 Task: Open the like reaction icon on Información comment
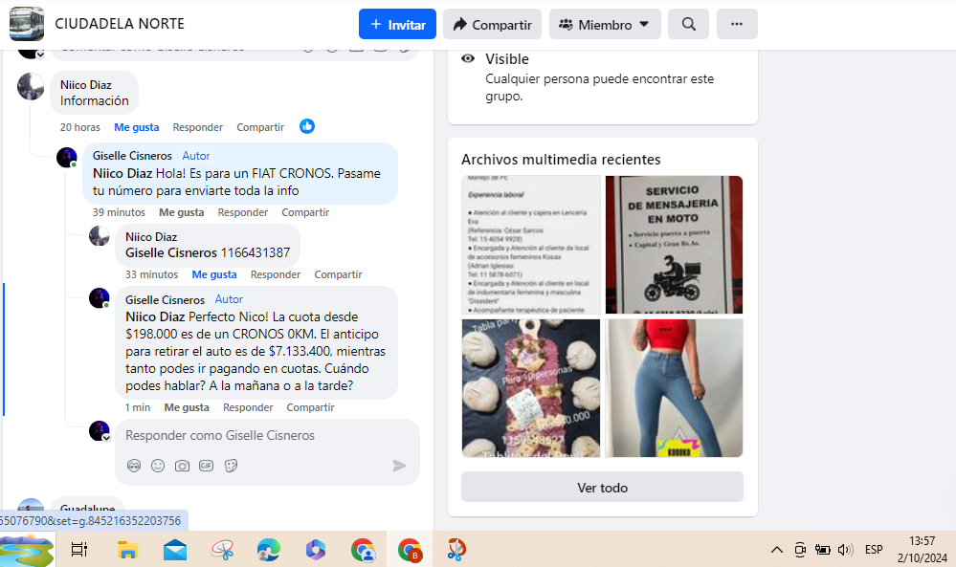coord(306,126)
